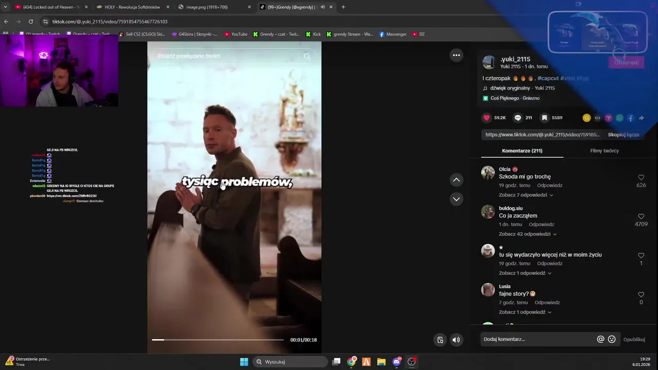Share via WhatsApp icon
This screenshot has height=370, width=658.
pyautogui.click(x=619, y=118)
